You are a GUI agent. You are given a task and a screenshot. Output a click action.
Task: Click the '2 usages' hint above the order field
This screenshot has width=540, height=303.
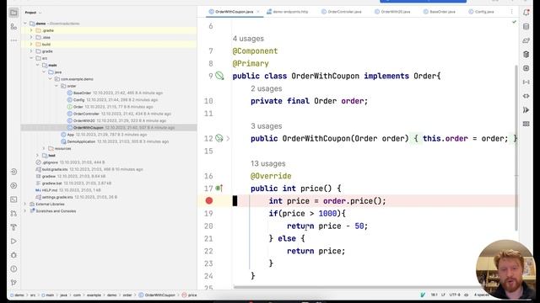(267, 88)
